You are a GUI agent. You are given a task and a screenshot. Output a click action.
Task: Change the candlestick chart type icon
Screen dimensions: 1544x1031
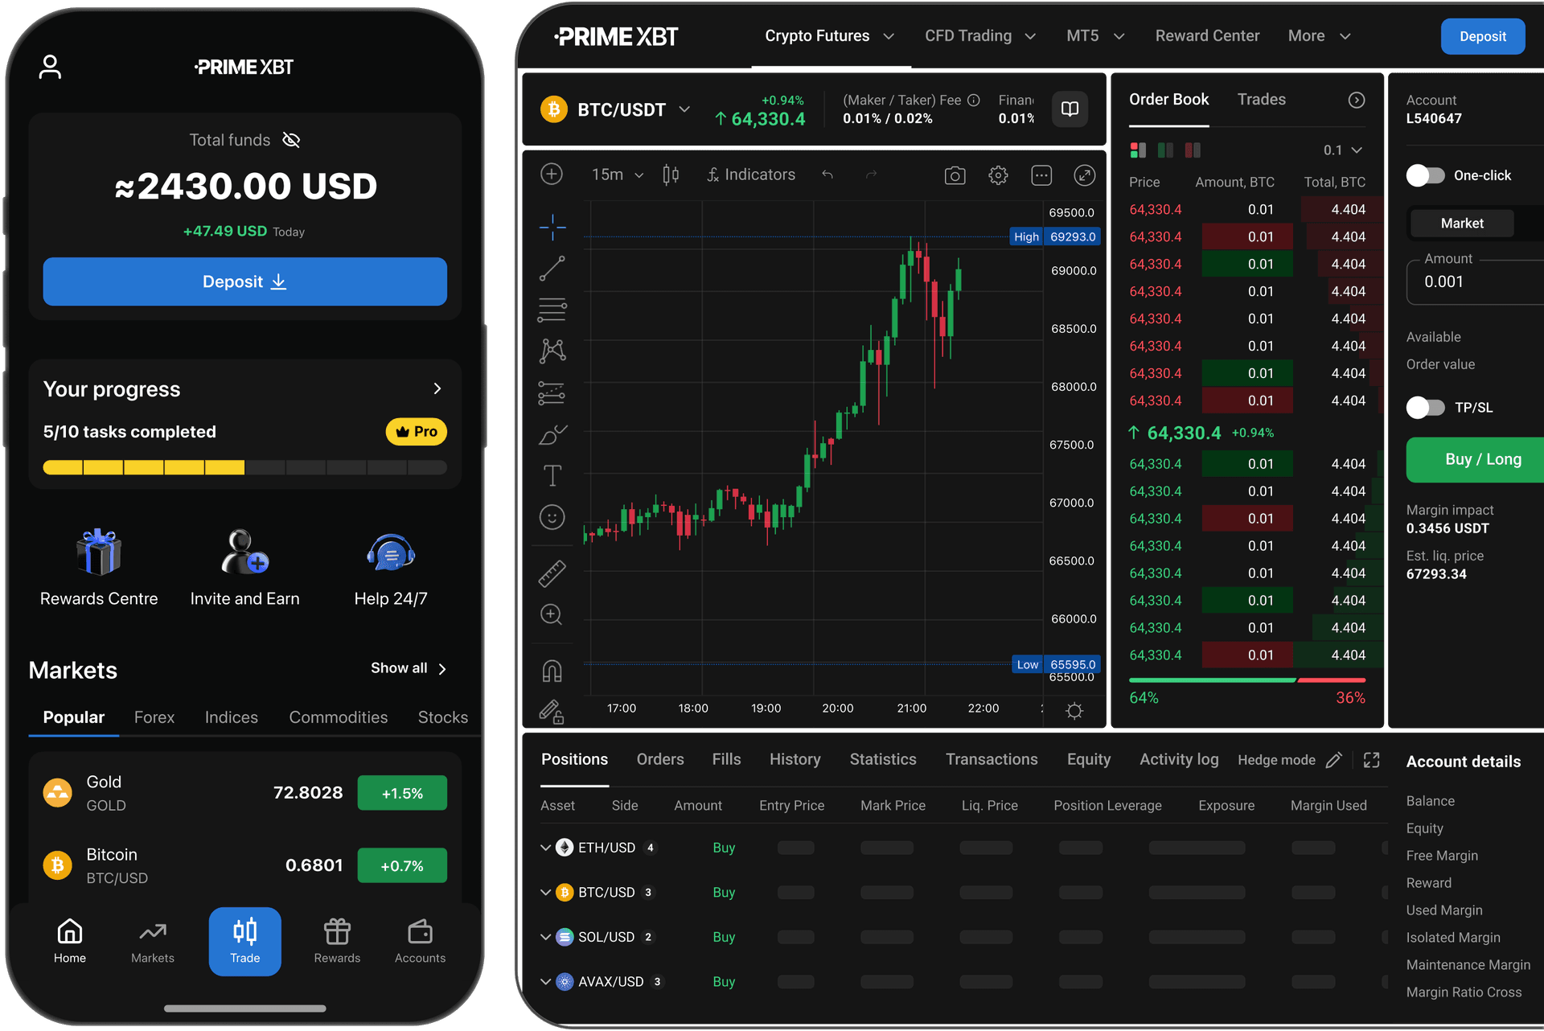pos(671,175)
